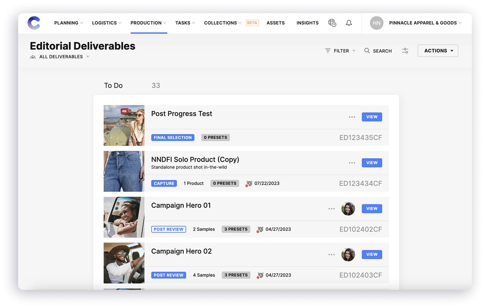Open the view settings sliders icon
Screen dimensions: 485x308
click(405, 51)
